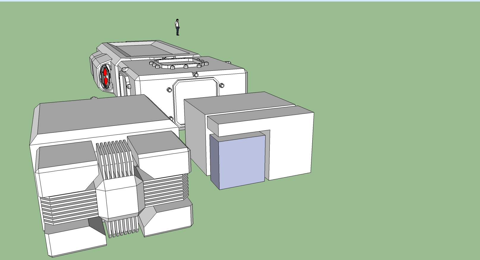Image resolution: width=480 pixels, height=260 pixels.
Task: Select the lower vertical cooling fins
Action: coord(123,228)
